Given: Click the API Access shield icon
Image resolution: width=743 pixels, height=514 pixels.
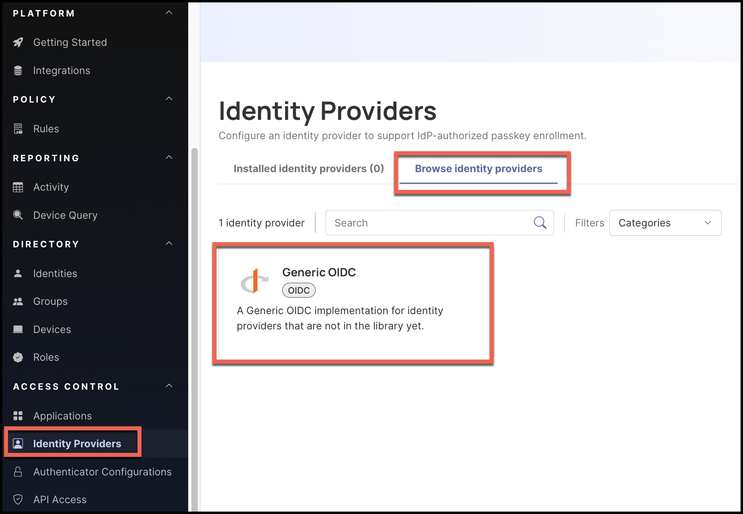Looking at the screenshot, I should pyautogui.click(x=18, y=499).
